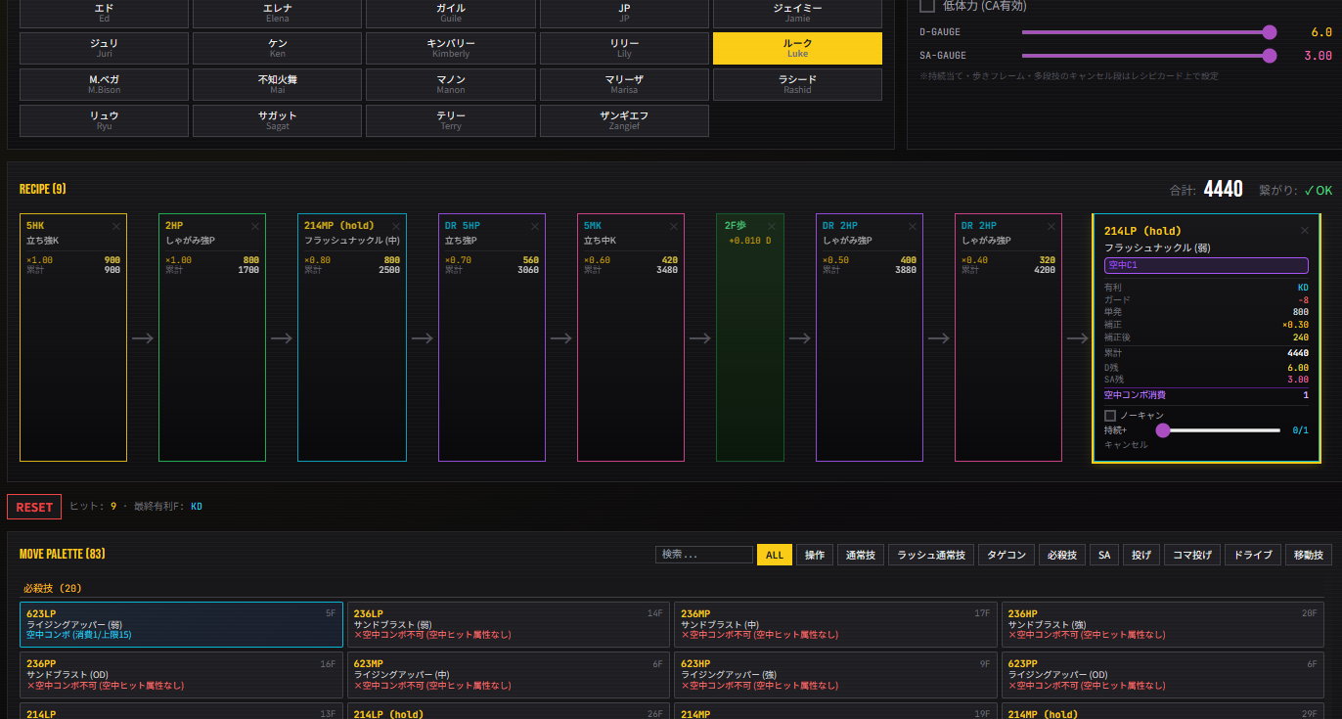This screenshot has width=1342, height=719.
Task: Remove the 214MP (hold) recipe card
Action: tap(396, 226)
